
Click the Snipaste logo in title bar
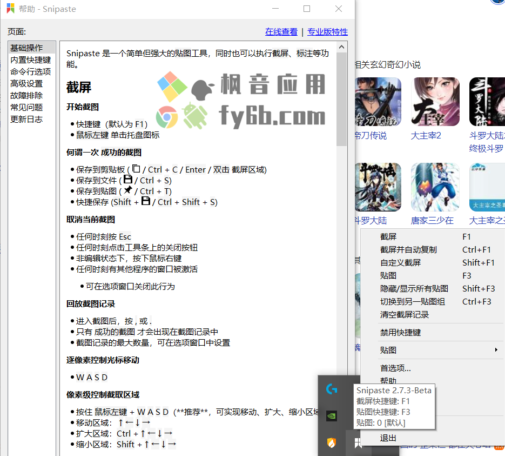coord(10,9)
